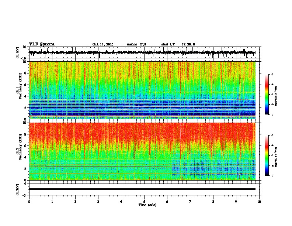
Task: Click the ch.1 colorbar log(PSD) unit label
Action: click(276, 96)
